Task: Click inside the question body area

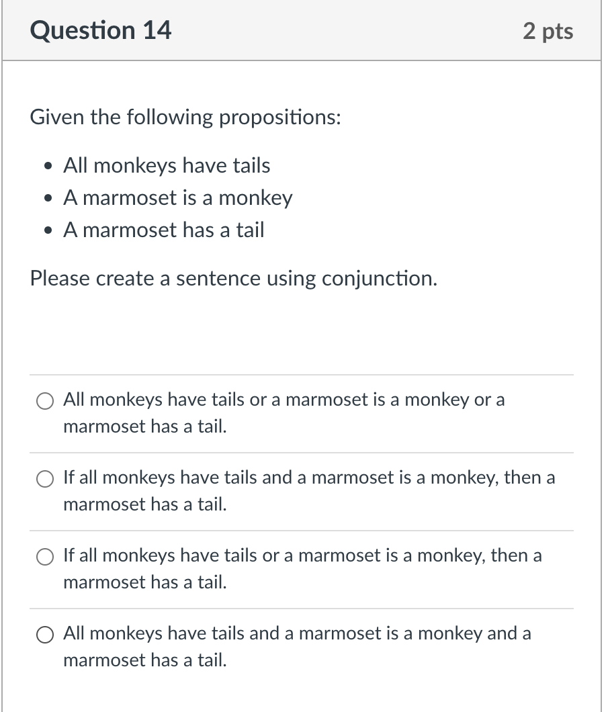Action: pyautogui.click(x=302, y=316)
